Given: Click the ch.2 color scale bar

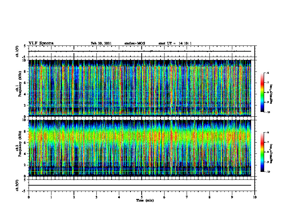Looking at the screenshot, I should [x=262, y=152].
